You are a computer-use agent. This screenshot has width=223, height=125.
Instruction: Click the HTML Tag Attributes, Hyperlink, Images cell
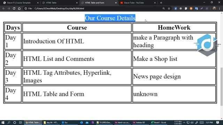pos(77,76)
